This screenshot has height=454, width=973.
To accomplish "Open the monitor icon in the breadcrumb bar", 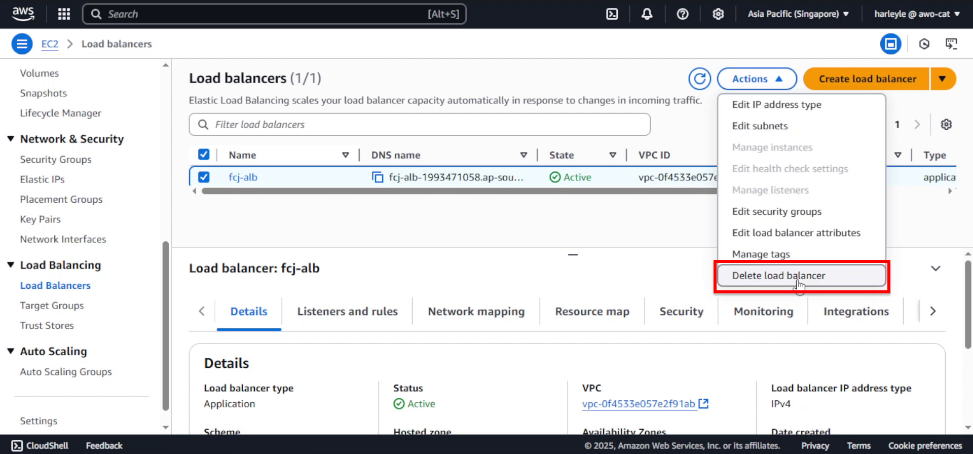I will coord(952,44).
